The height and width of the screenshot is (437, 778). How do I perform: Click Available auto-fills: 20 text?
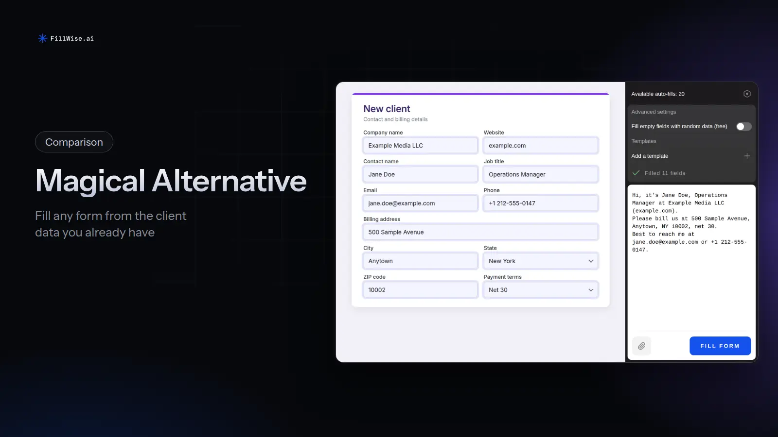658,94
